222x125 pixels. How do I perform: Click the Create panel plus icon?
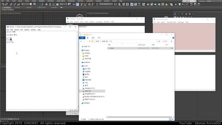point(175,14)
